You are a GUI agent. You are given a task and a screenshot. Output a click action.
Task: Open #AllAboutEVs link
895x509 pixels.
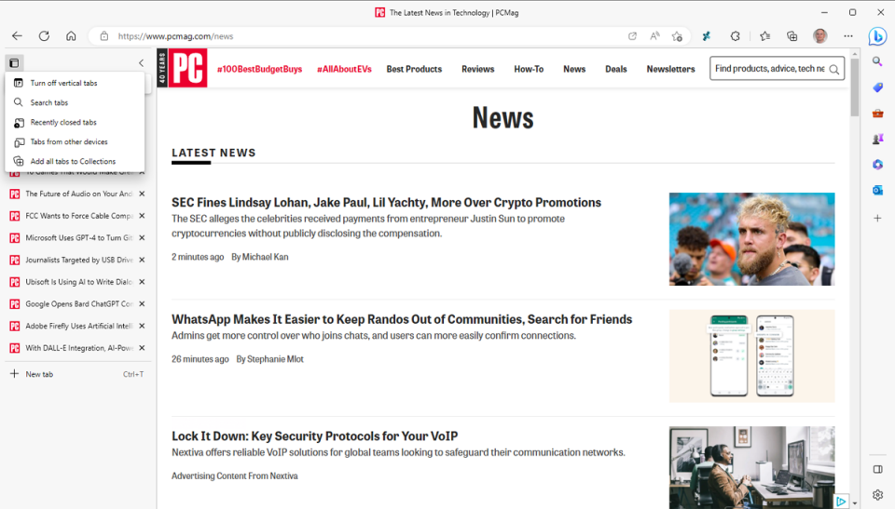[x=344, y=69]
